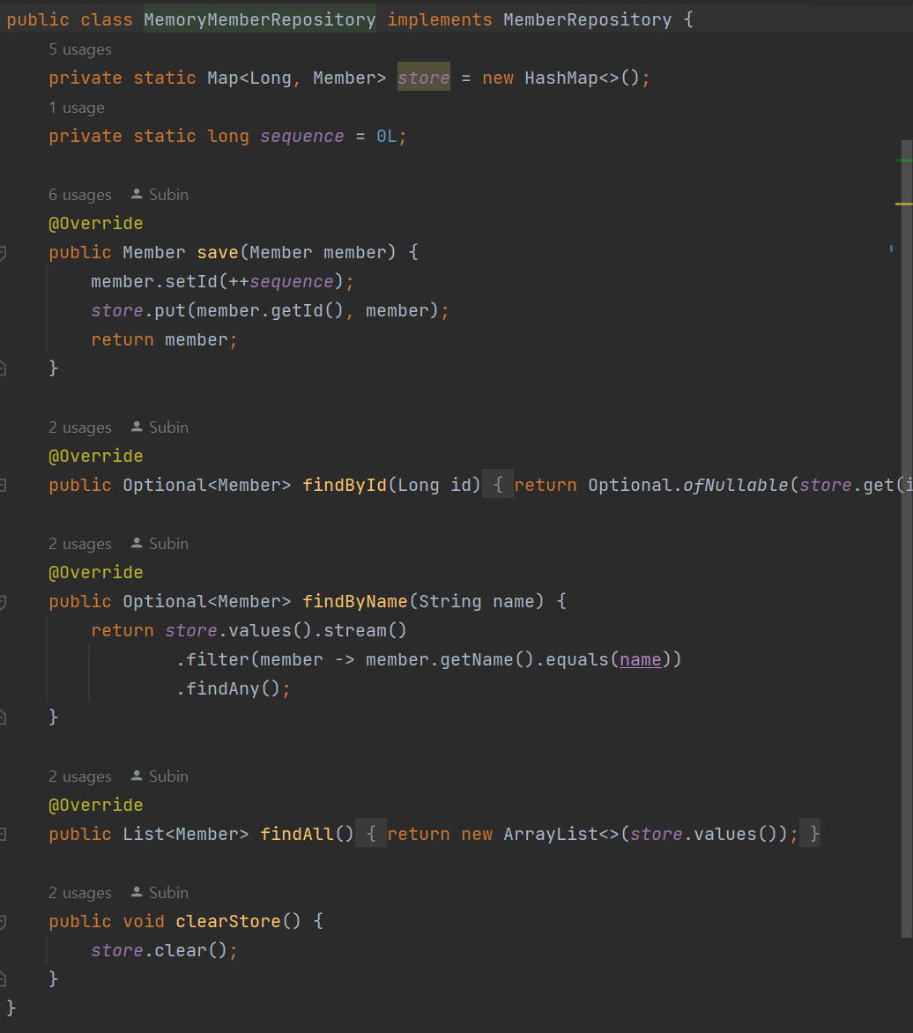Click the editor vertical scrollbar
Screen dimensions: 913x1033
(907, 539)
